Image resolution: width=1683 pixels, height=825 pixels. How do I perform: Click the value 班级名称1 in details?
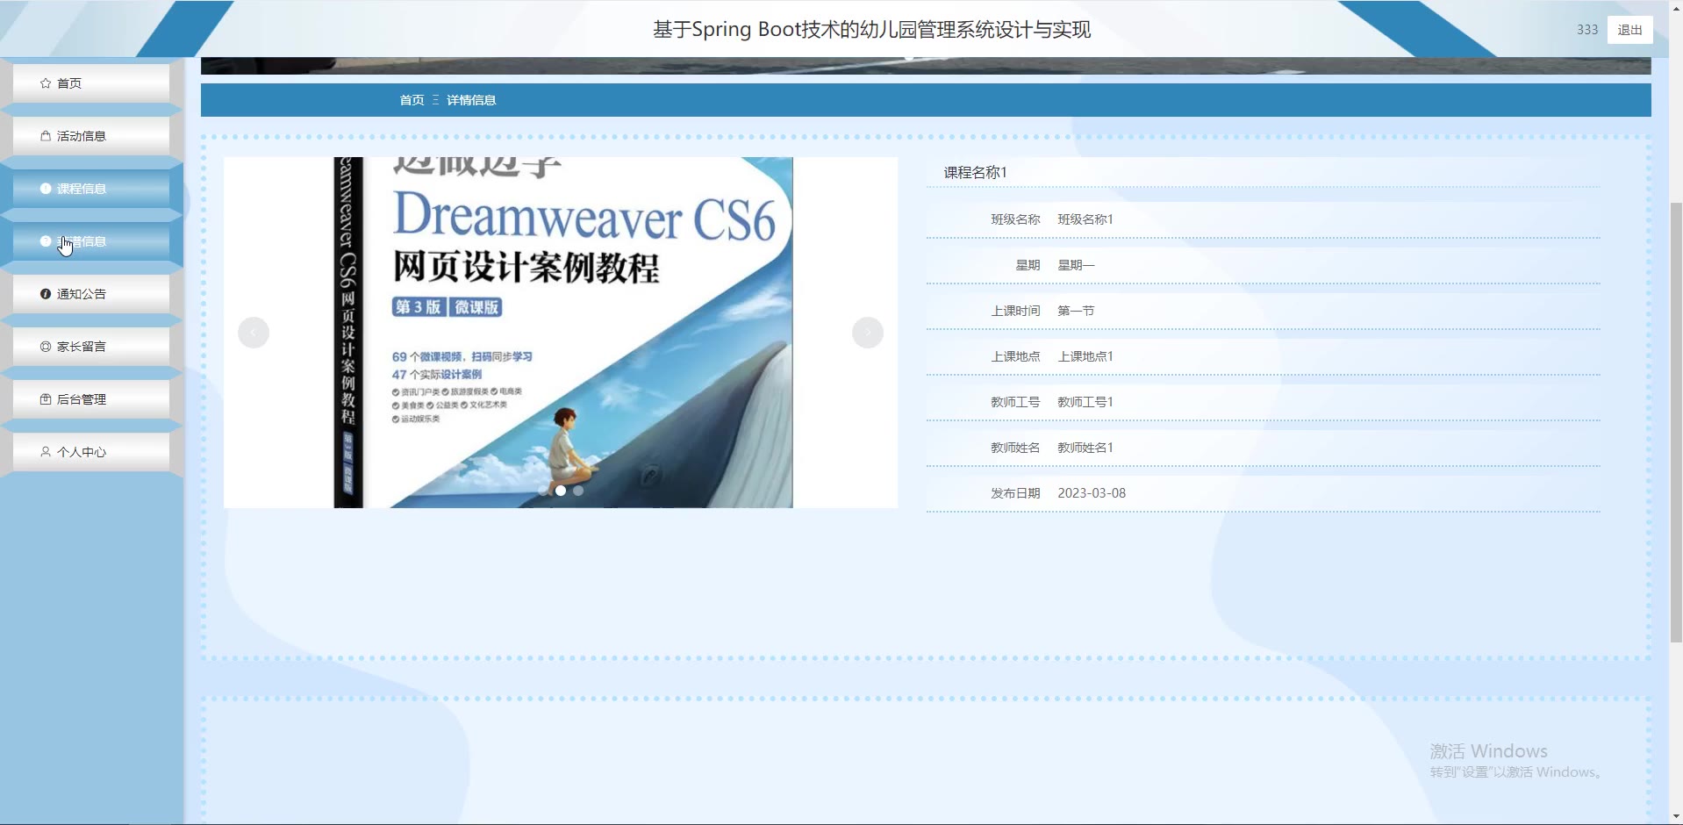[1085, 219]
